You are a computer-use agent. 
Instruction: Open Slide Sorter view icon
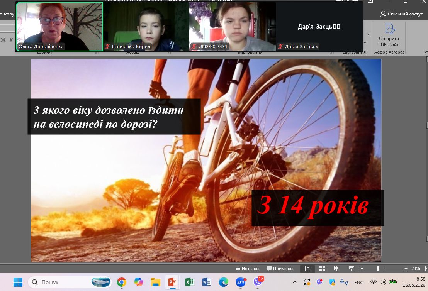tap(322, 268)
